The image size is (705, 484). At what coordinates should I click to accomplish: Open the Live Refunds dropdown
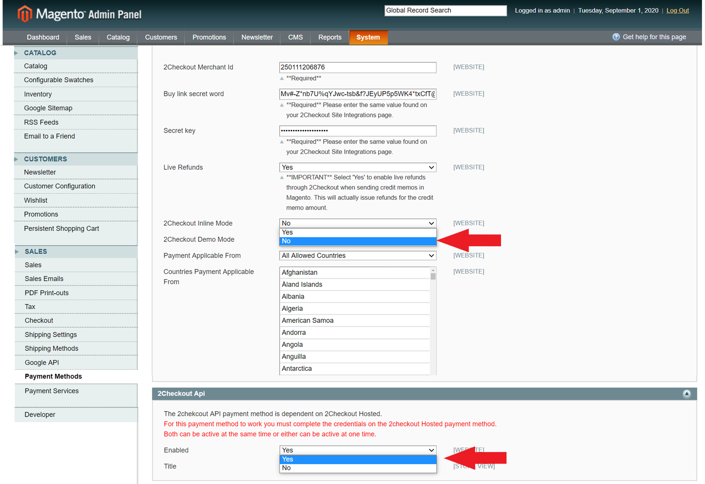[x=358, y=167]
